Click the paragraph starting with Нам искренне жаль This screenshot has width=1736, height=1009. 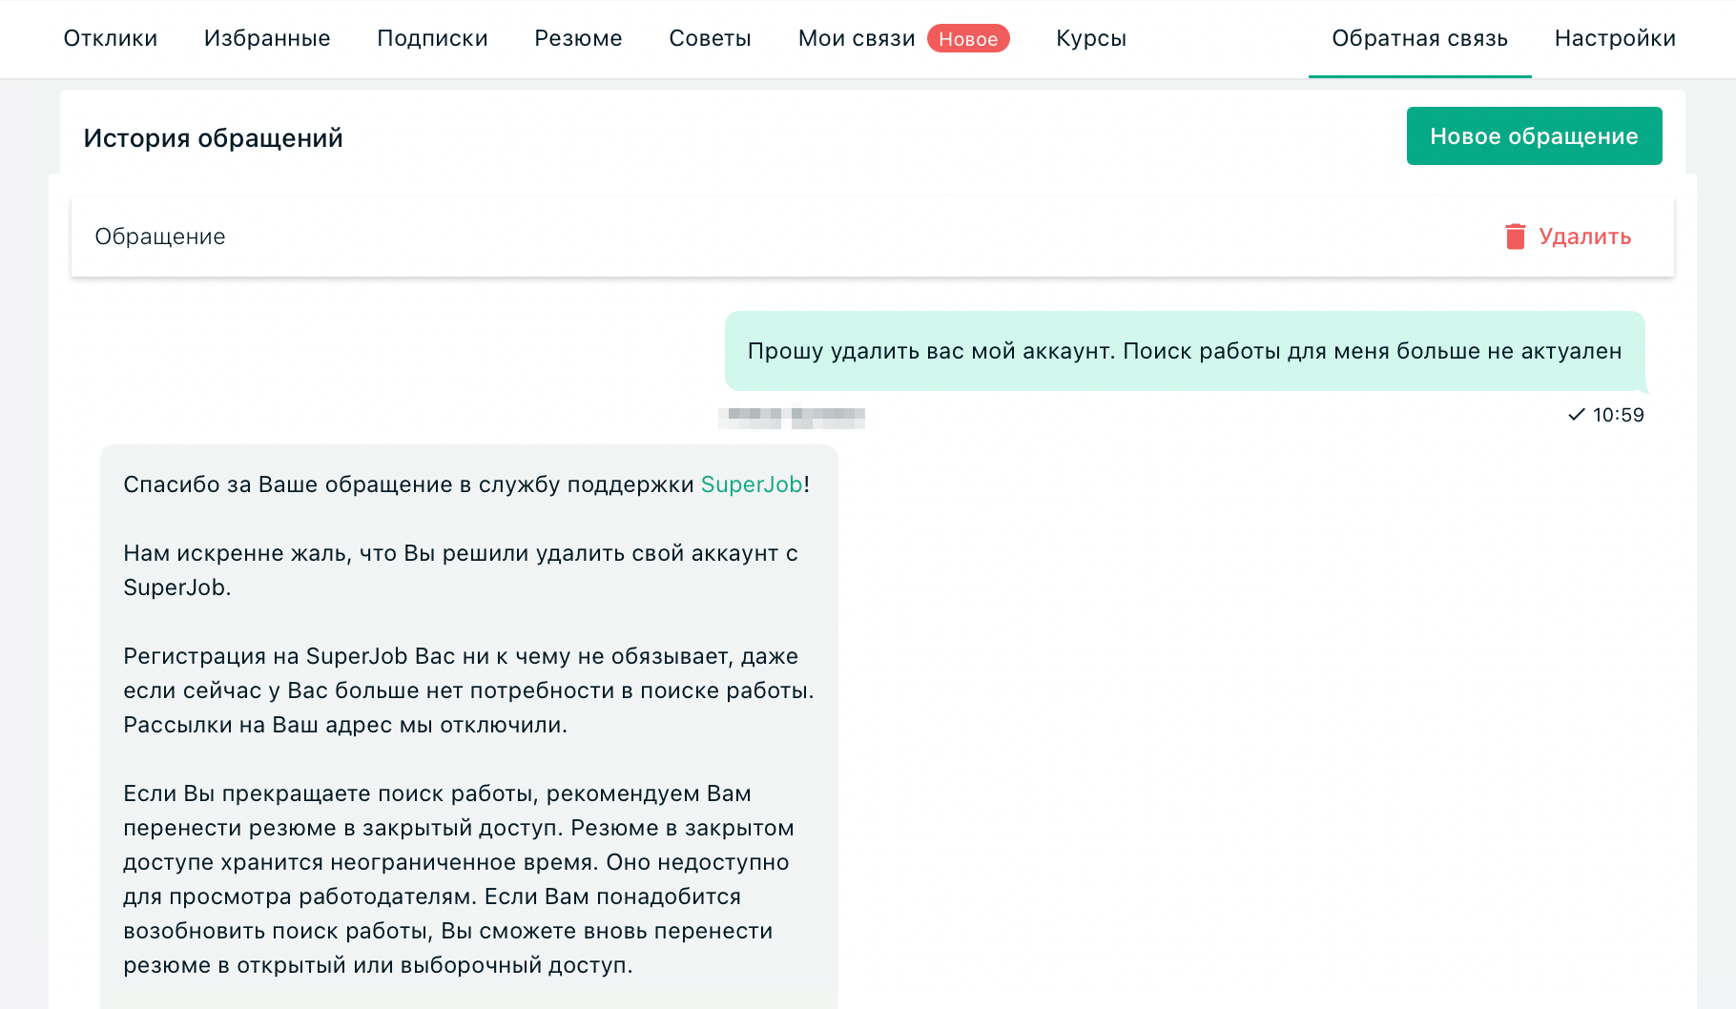461,570
